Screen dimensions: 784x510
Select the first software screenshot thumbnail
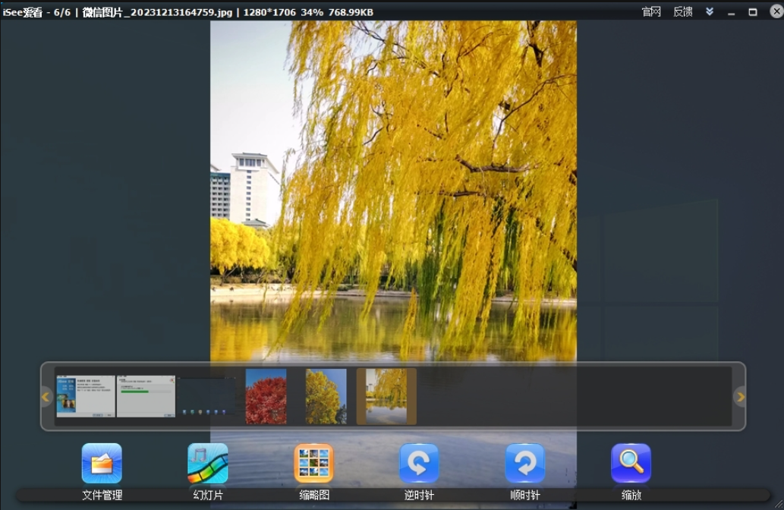click(x=86, y=396)
